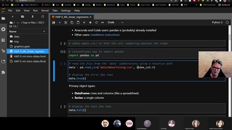Open the Other bookmarks folder
The image size is (232, 130).
207,5
